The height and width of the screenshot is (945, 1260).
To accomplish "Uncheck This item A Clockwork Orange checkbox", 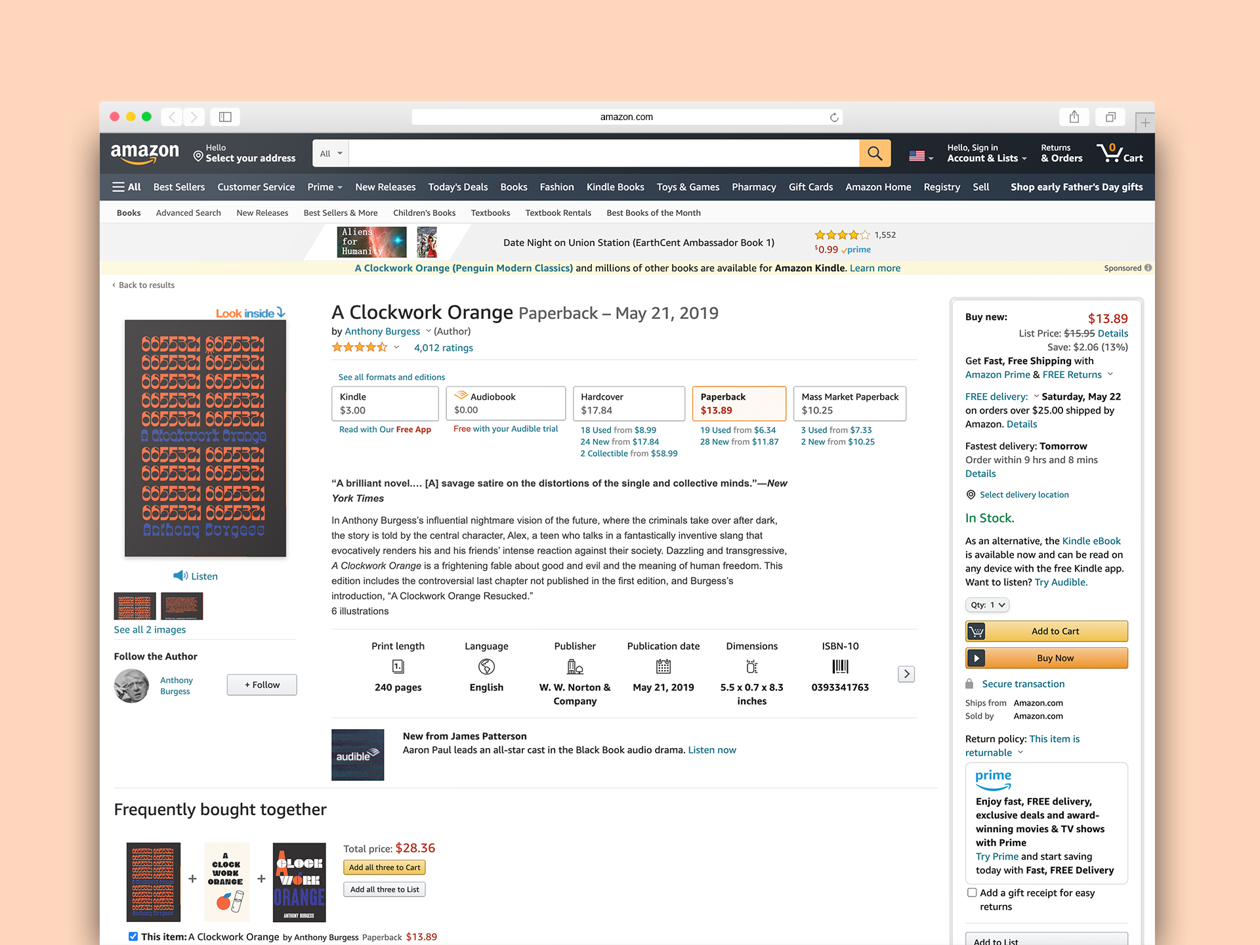I will click(133, 936).
